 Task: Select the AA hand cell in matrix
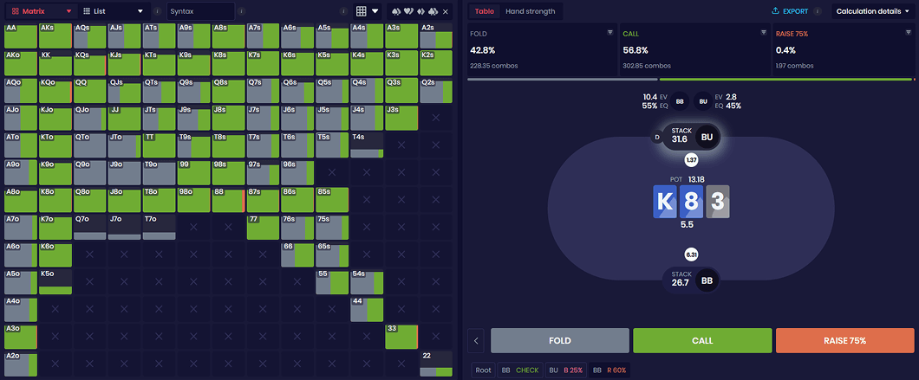click(21, 36)
